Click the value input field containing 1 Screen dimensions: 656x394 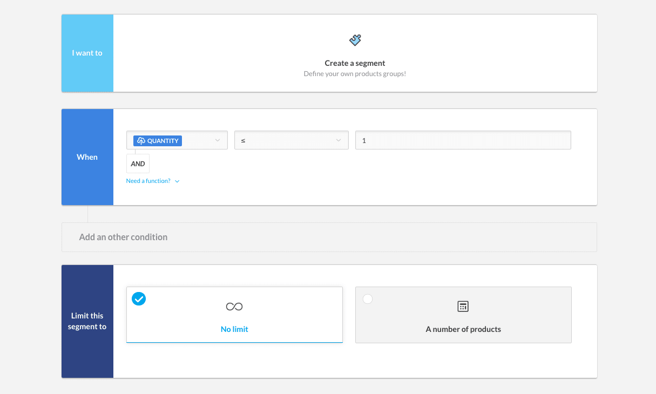tap(463, 140)
